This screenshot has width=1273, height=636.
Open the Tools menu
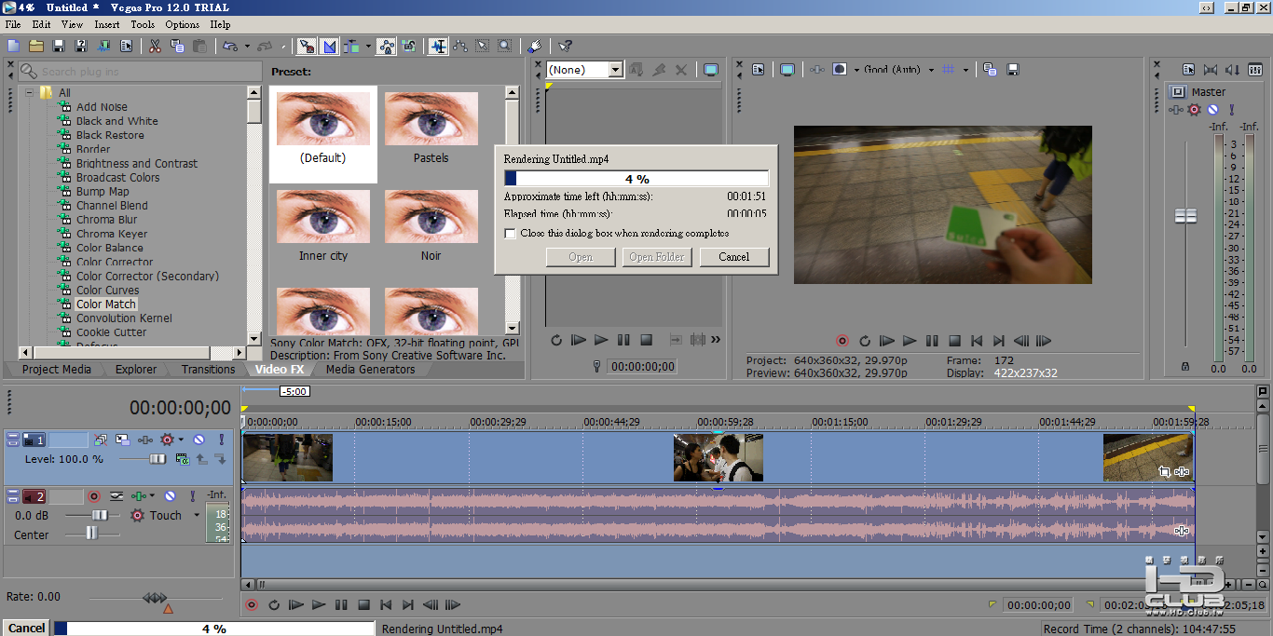[x=143, y=24]
